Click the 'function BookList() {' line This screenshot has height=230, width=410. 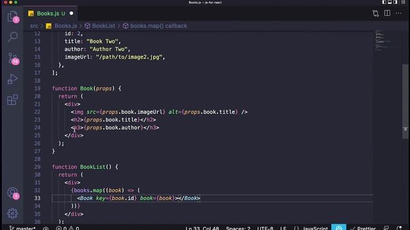click(85, 167)
